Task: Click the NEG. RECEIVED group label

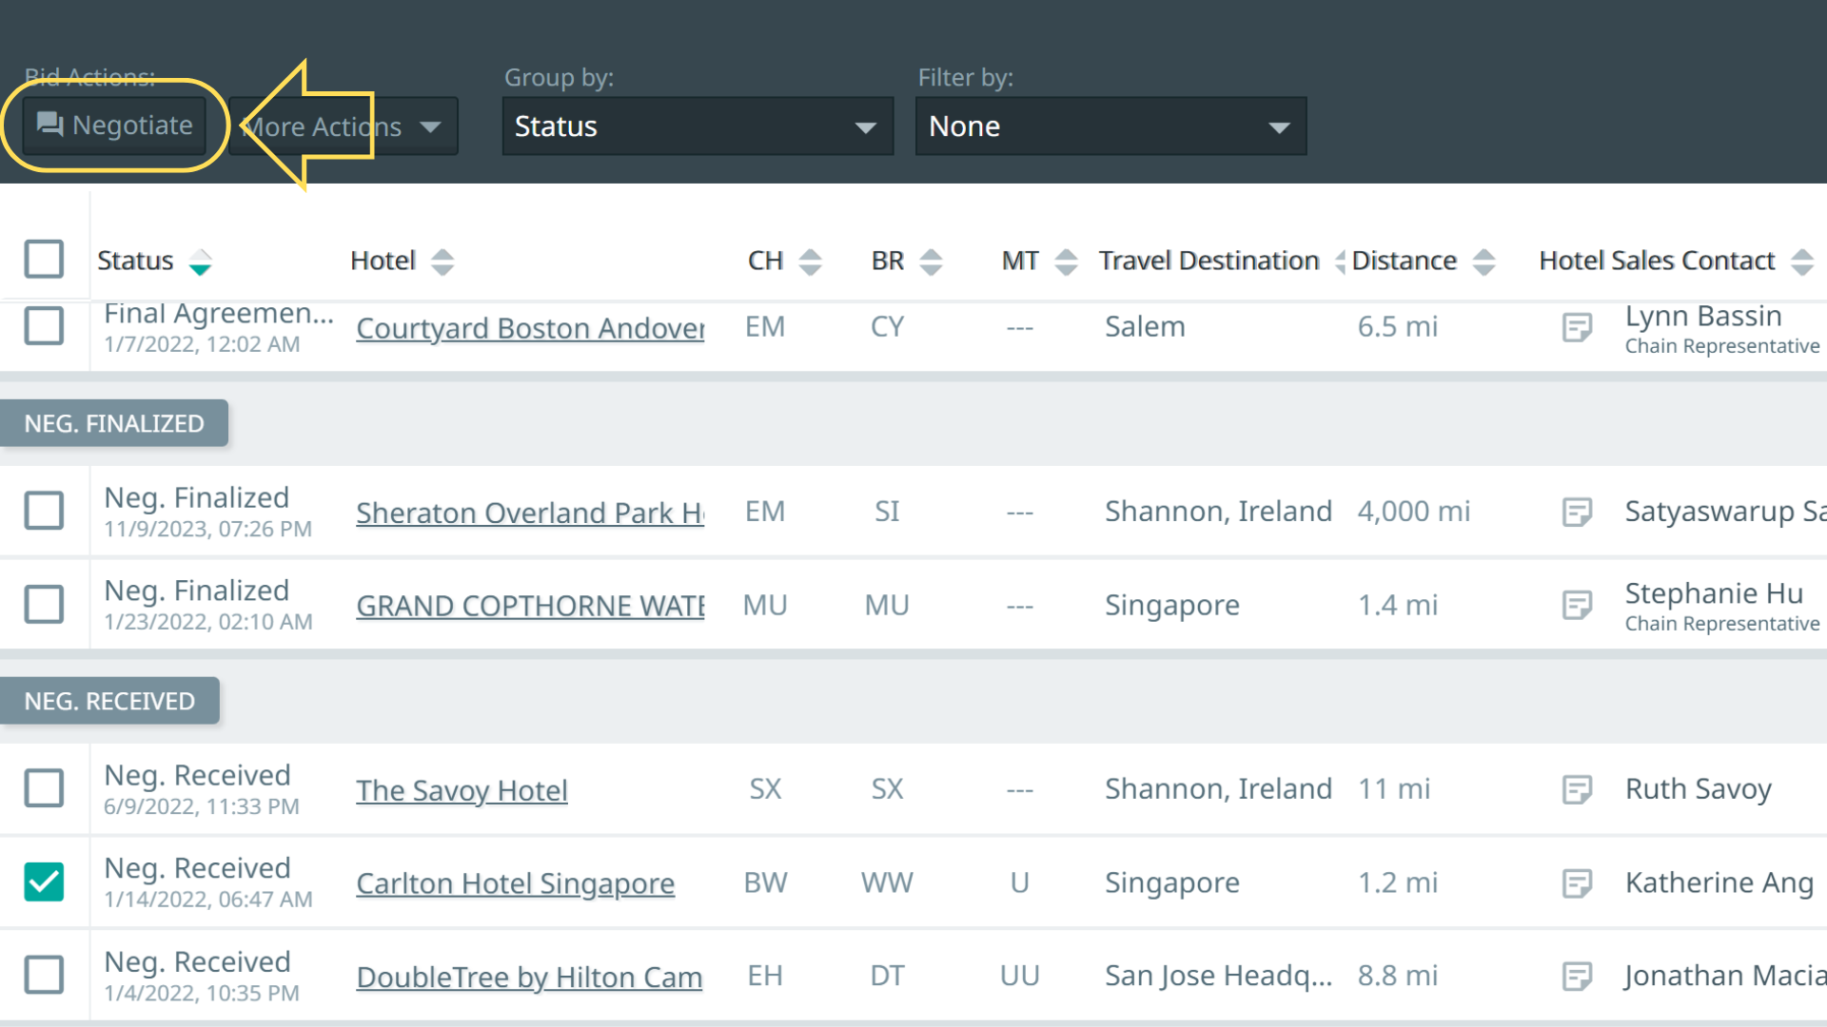Action: pos(109,701)
